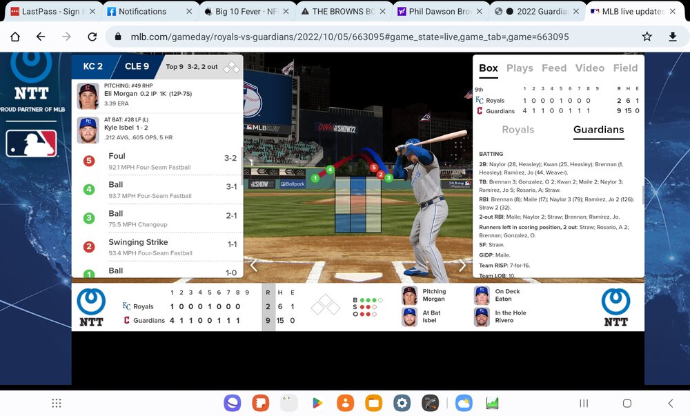Open the green stocks chart app
690x416 pixels.
[x=492, y=403]
